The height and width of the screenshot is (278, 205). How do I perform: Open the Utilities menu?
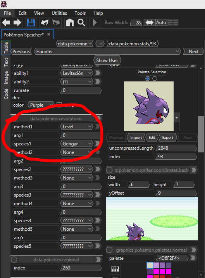(x=59, y=13)
